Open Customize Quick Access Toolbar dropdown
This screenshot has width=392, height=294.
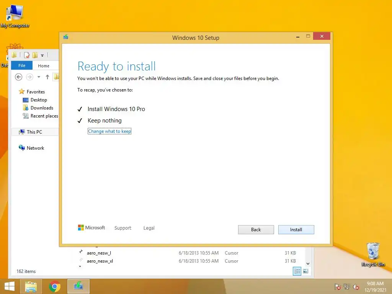pyautogui.click(x=42, y=55)
